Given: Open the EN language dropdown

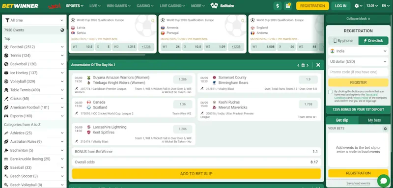Looking at the screenshot, I should (x=386, y=6).
